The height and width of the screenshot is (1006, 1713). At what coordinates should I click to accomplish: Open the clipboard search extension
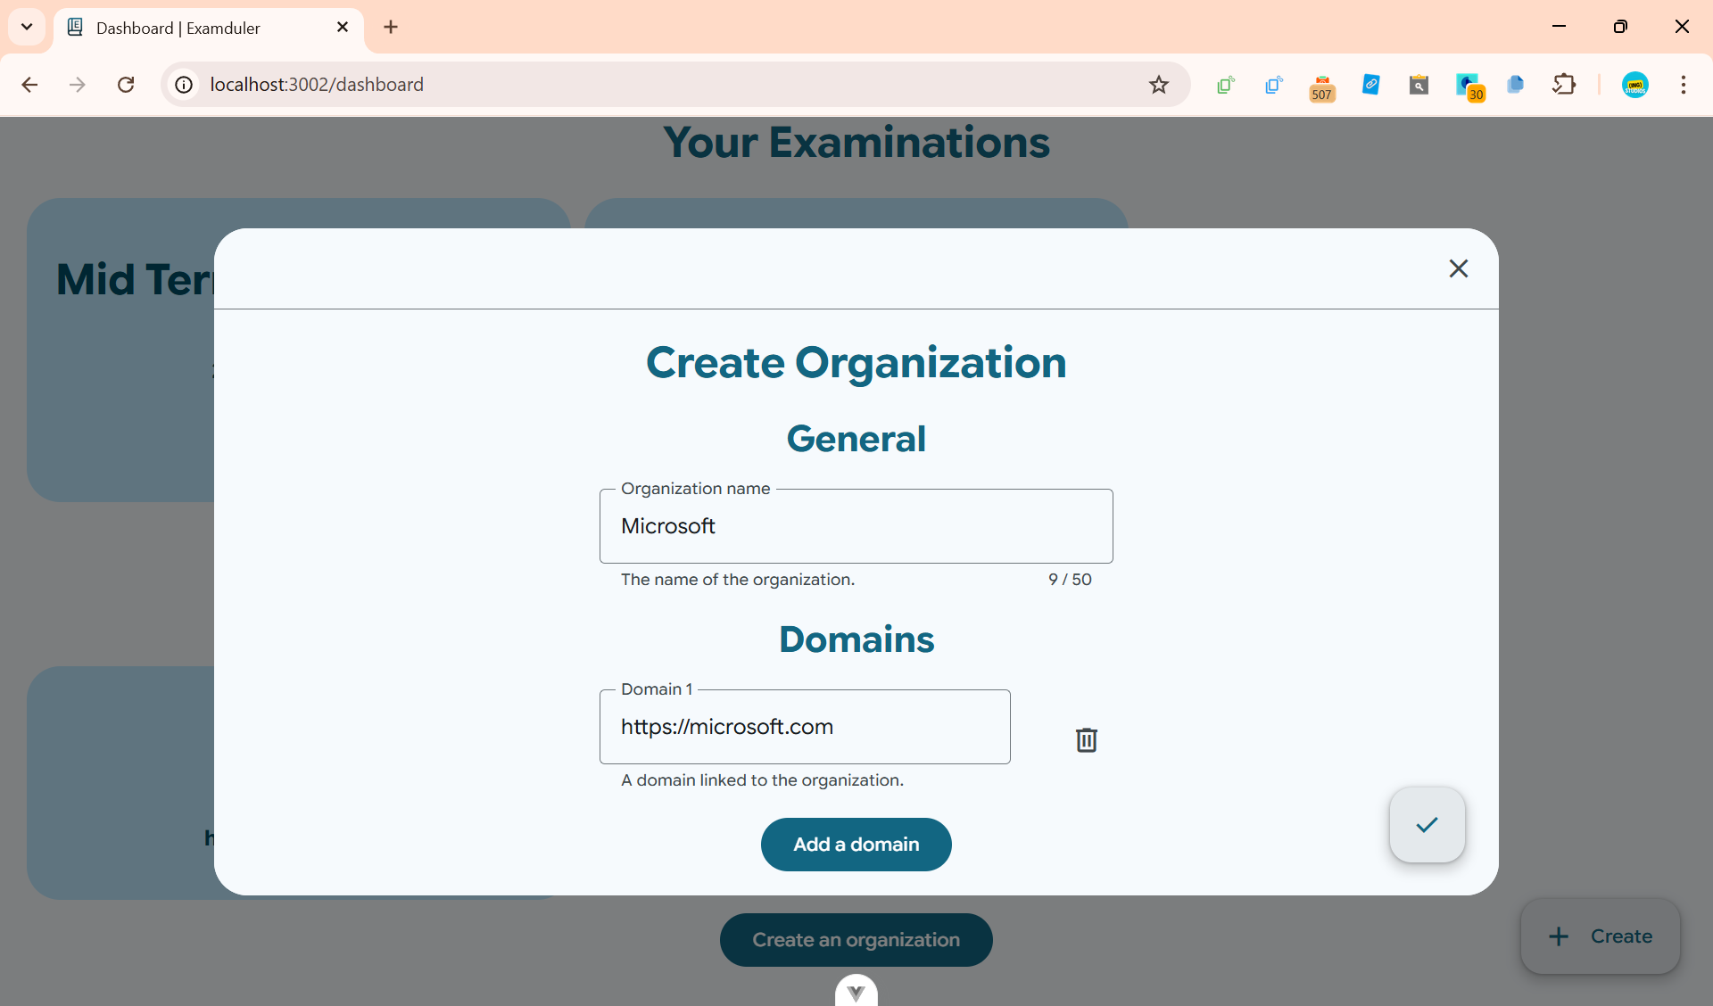point(1419,85)
